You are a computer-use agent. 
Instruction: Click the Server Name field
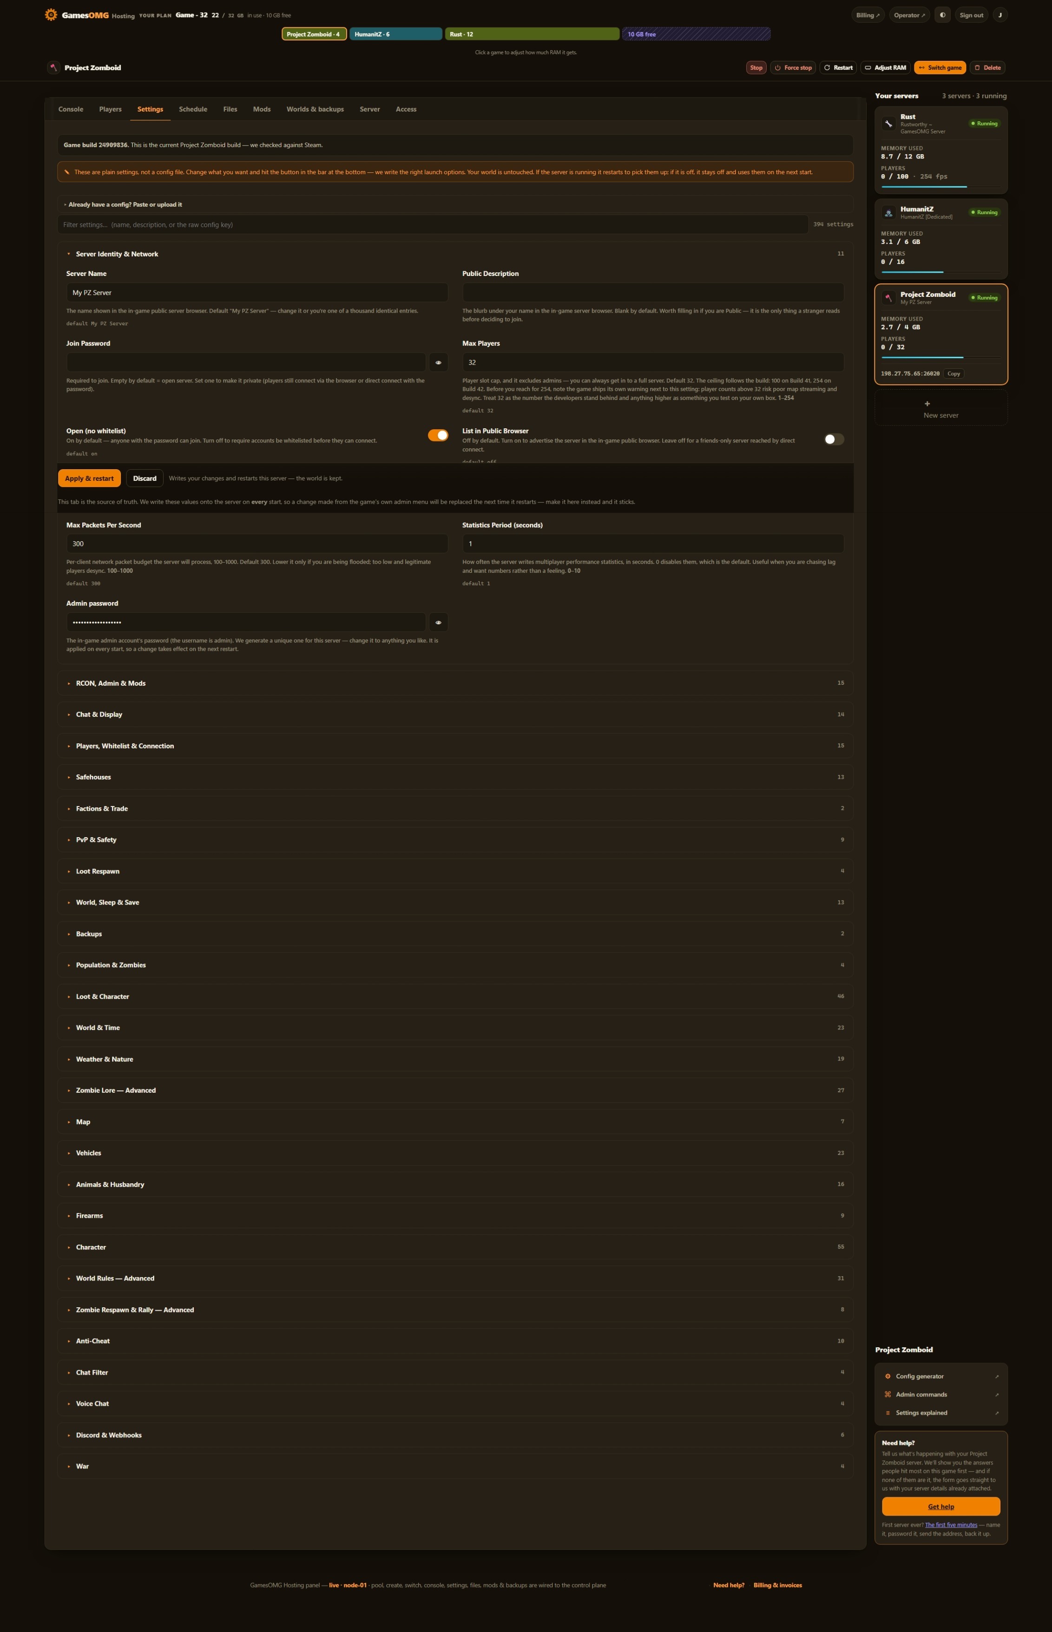[257, 292]
